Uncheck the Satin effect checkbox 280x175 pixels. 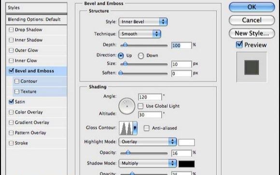point(11,102)
